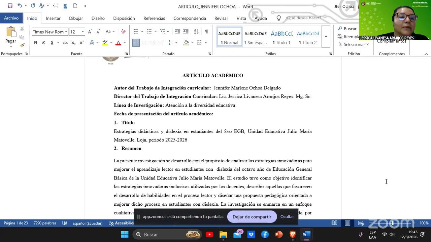Increase font size with the larger A icon
431x242 pixels.
(x=90, y=32)
